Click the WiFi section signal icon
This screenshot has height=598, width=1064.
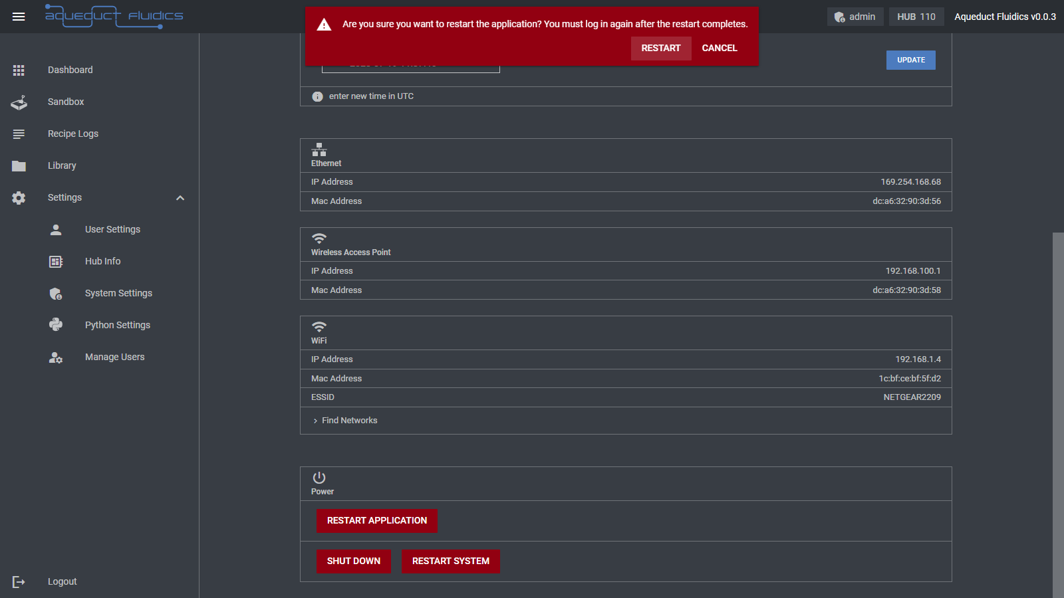pyautogui.click(x=319, y=326)
